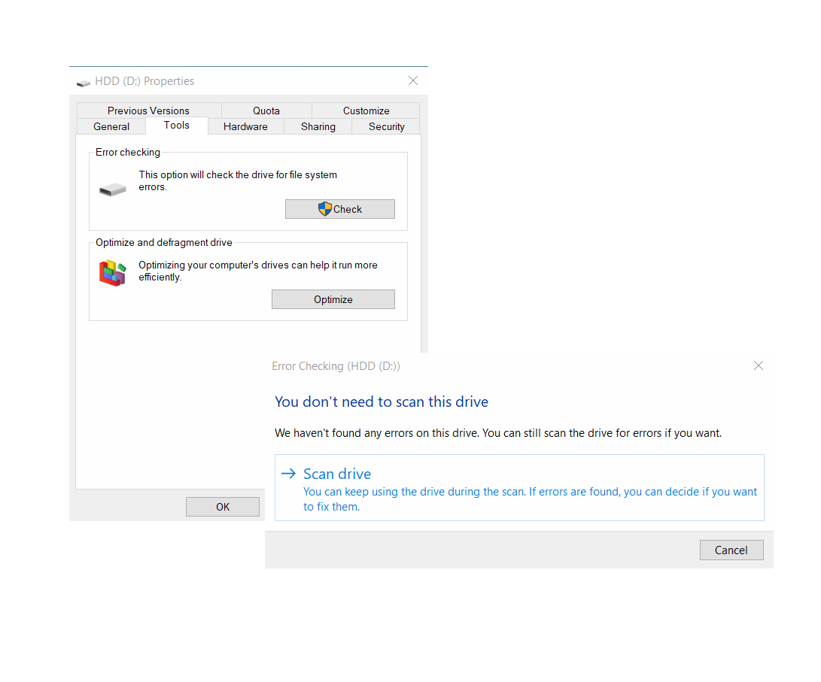Cancel the Error Checking dialog
Viewport: 821px width, 682px height.
(x=731, y=550)
